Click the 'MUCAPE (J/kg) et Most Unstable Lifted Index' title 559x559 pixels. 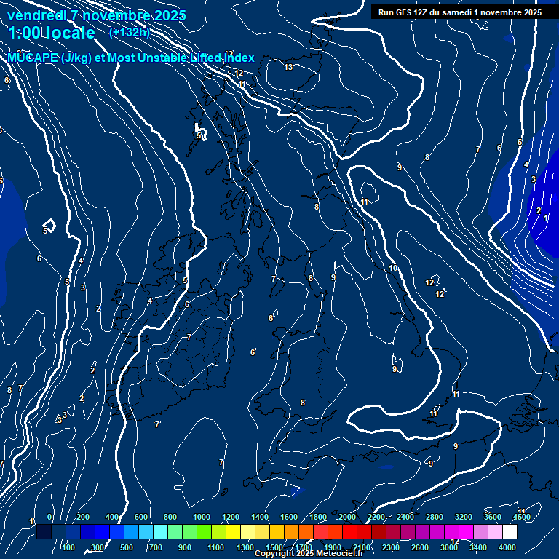coord(131,58)
